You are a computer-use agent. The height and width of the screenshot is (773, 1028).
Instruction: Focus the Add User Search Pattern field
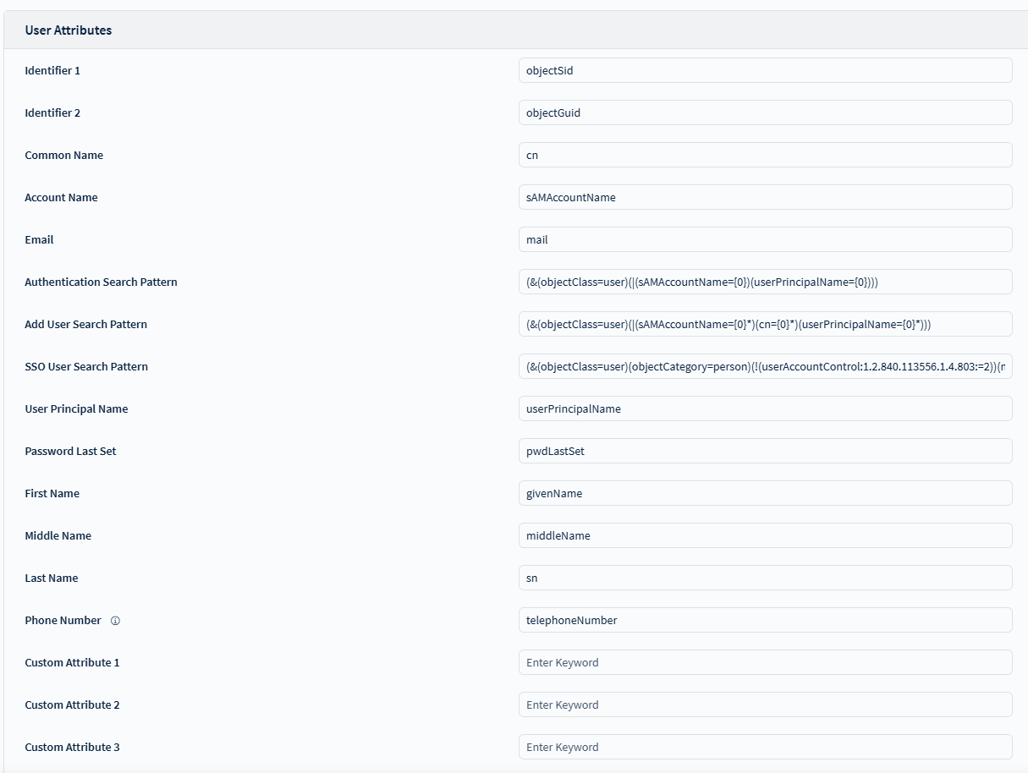click(x=765, y=324)
